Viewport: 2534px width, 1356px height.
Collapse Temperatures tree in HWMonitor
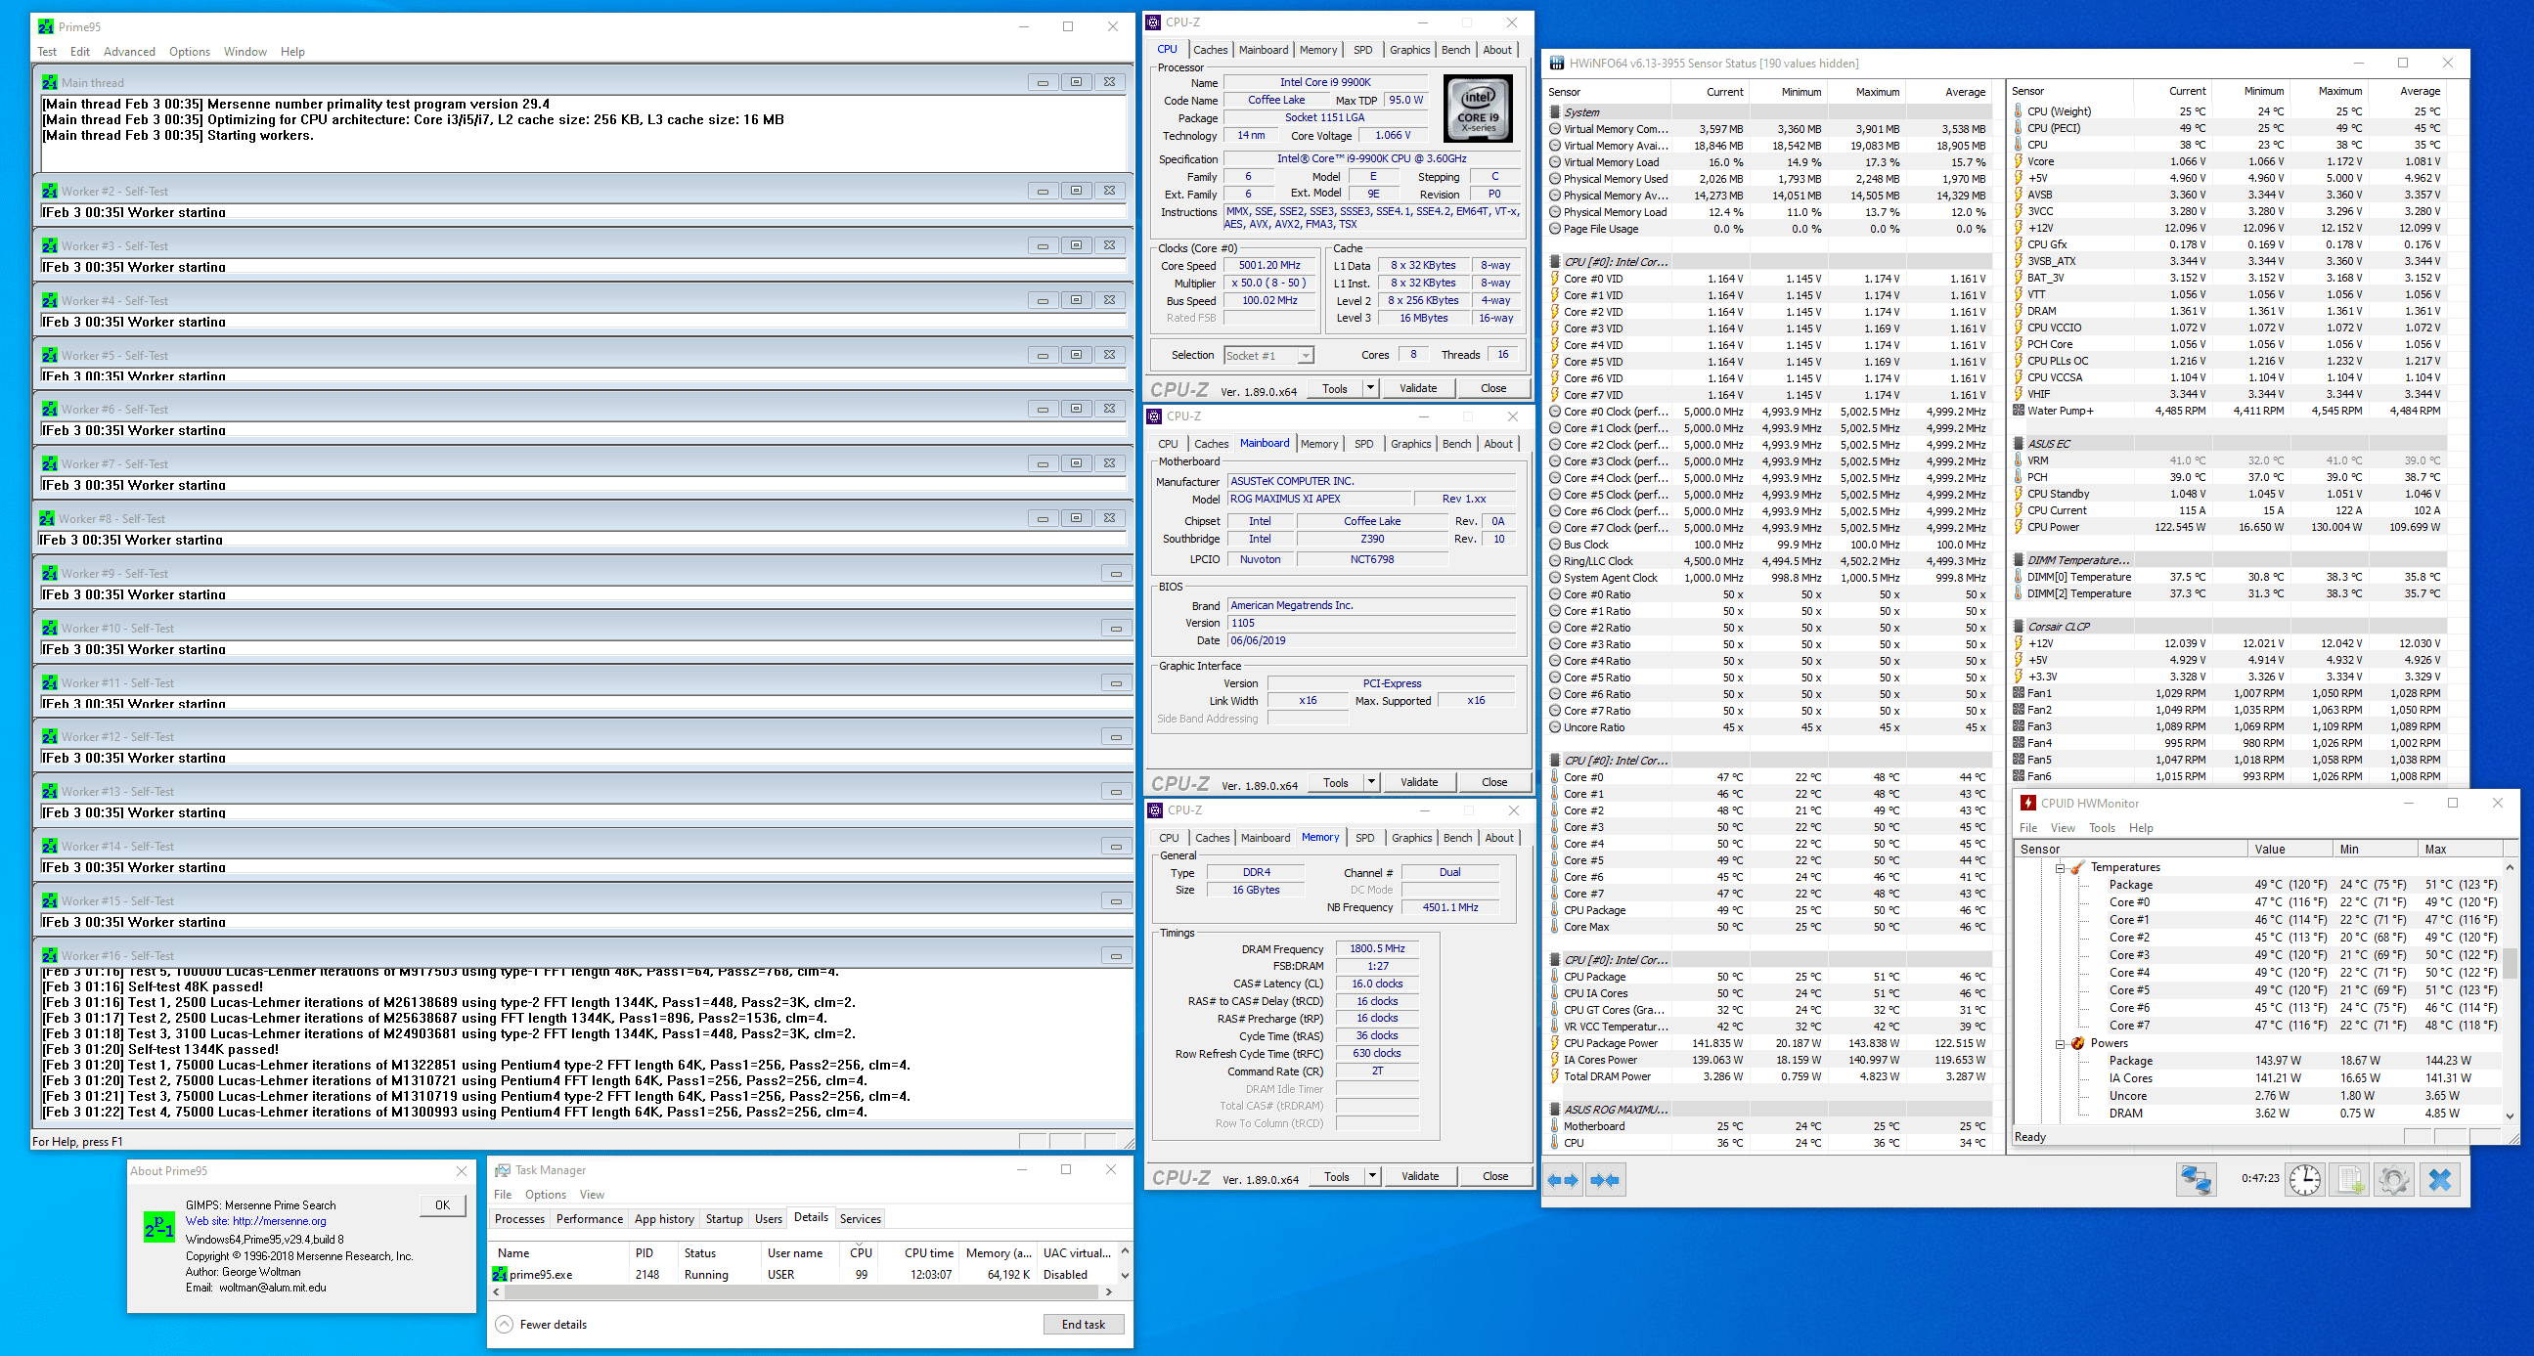pos(2060,867)
